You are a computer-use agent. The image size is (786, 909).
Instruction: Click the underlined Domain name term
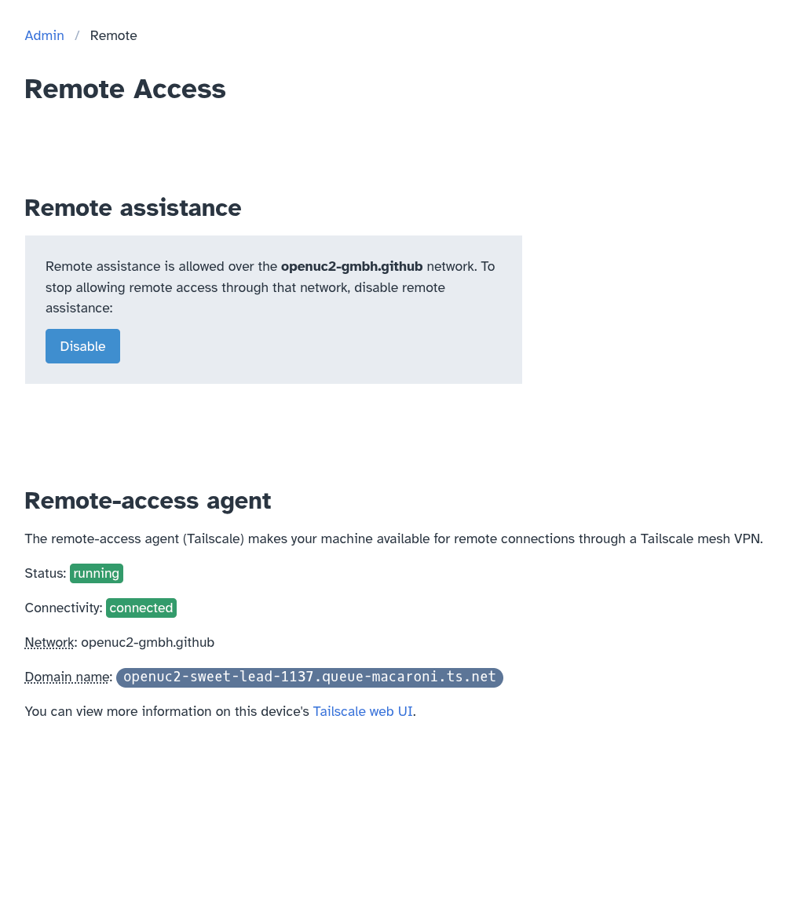click(66, 677)
